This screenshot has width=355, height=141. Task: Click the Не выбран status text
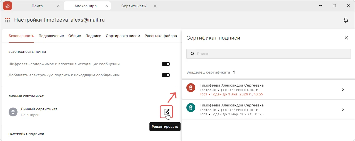pyautogui.click(x=30, y=115)
